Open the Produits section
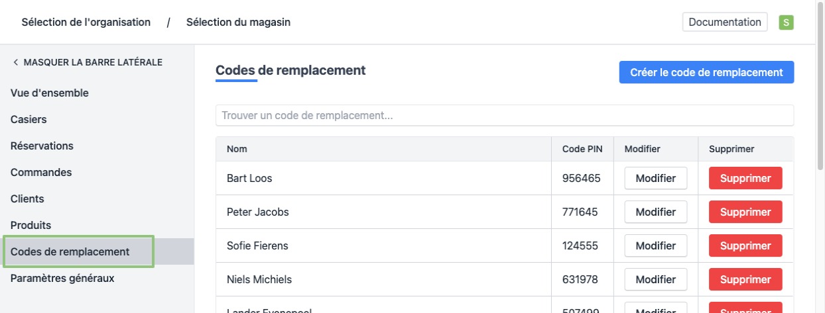This screenshot has height=313, width=825. (31, 226)
